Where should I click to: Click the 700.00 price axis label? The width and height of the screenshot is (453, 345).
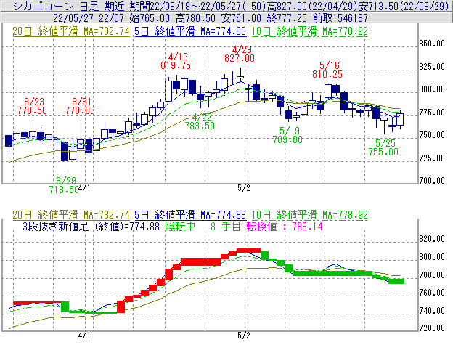[x=432, y=181]
